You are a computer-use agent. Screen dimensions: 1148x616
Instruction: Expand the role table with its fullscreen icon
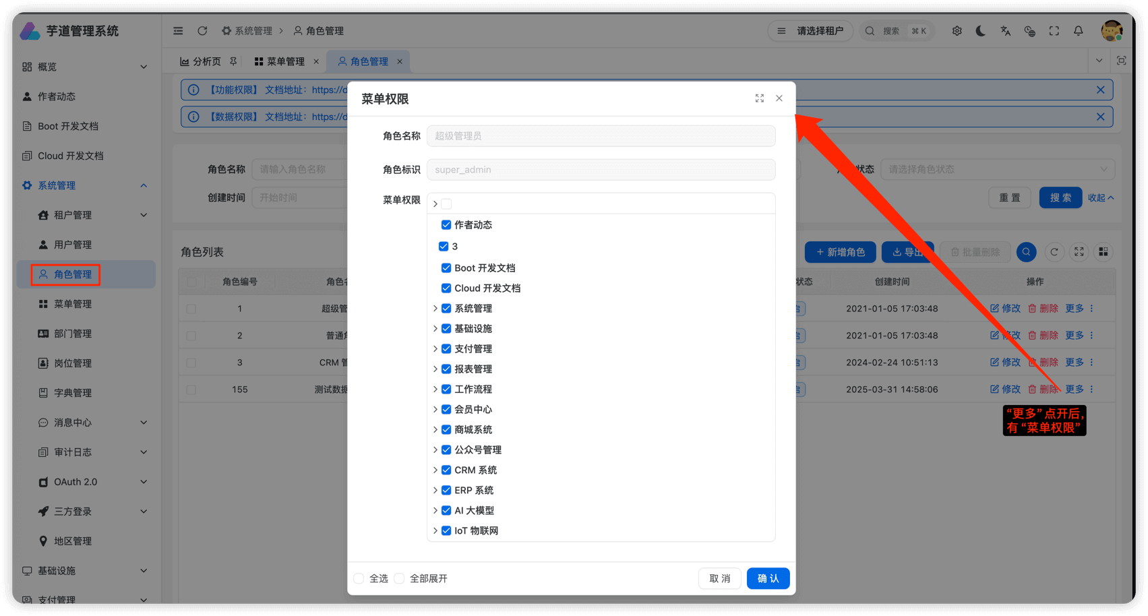pyautogui.click(x=1079, y=251)
